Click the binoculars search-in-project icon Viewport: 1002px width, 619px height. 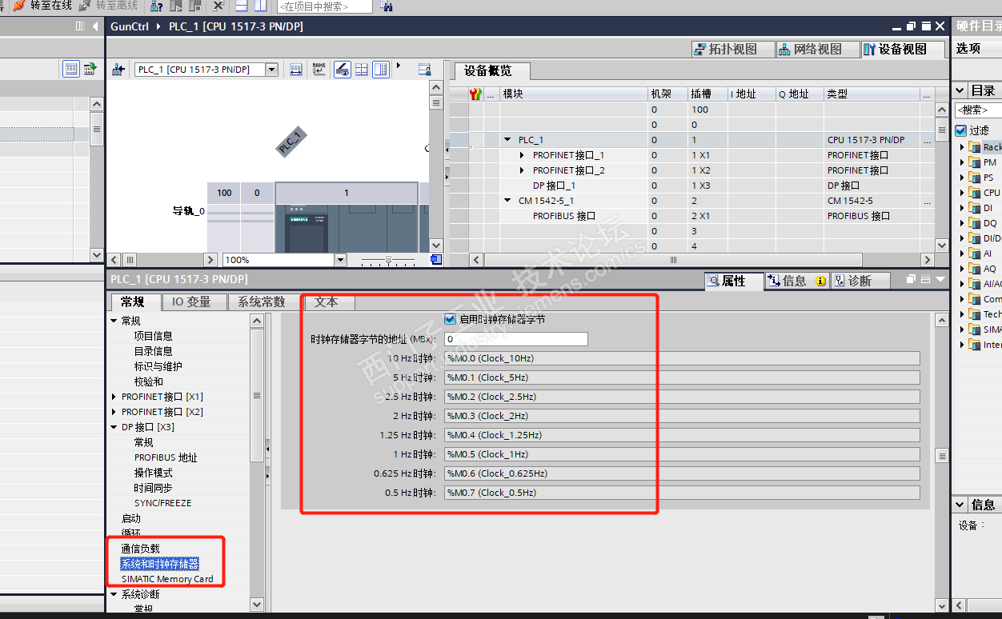(x=387, y=6)
